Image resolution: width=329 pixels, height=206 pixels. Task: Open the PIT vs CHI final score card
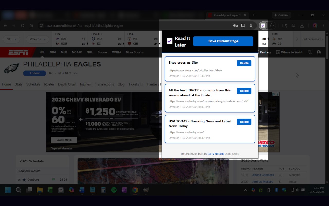pos(142,39)
